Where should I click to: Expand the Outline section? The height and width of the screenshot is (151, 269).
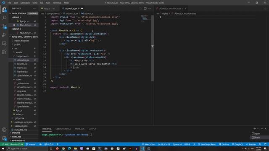(24, 133)
